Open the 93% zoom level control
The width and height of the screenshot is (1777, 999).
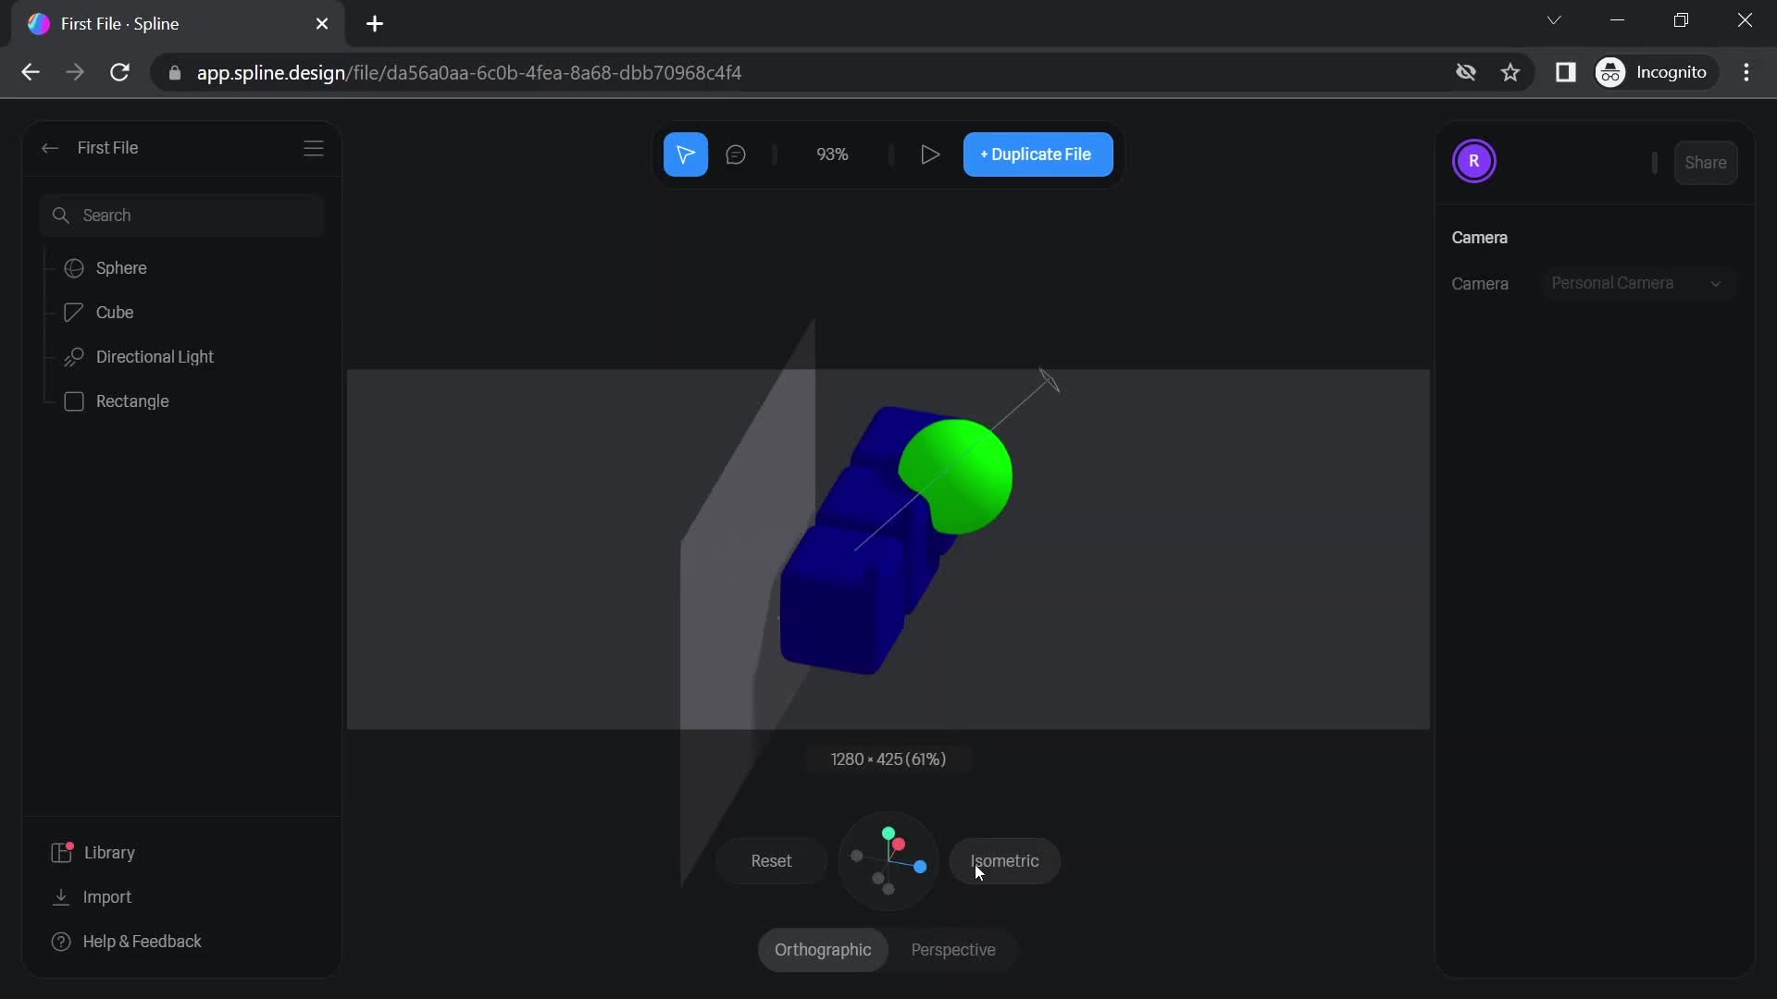832,154
